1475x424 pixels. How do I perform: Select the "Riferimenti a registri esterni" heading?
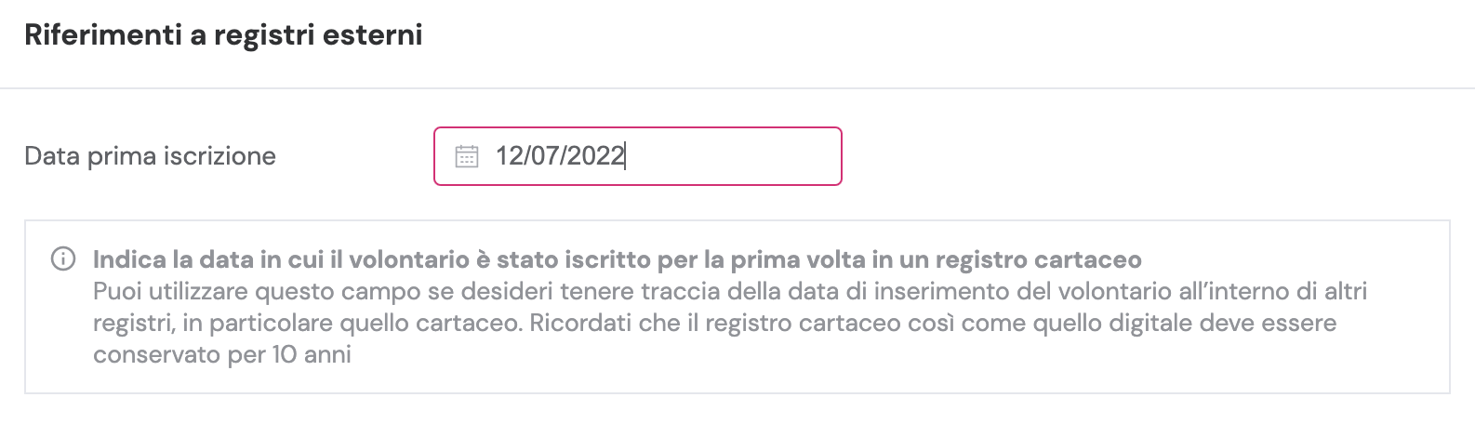(x=223, y=35)
